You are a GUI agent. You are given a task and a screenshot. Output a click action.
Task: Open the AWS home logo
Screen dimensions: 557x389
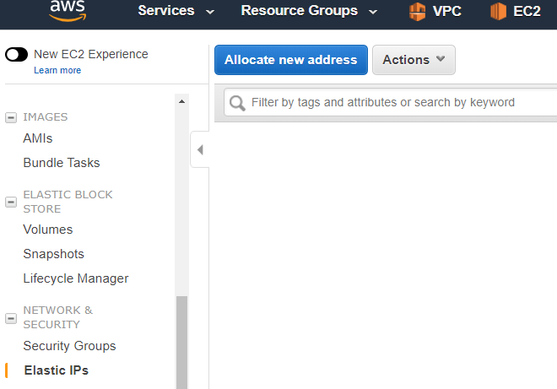click(x=68, y=11)
